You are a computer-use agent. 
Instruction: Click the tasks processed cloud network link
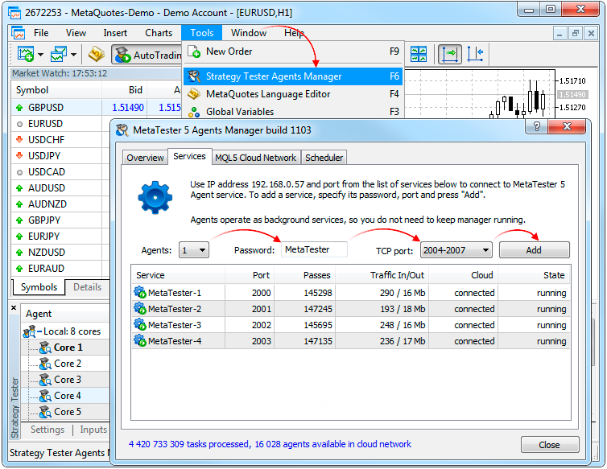270,444
